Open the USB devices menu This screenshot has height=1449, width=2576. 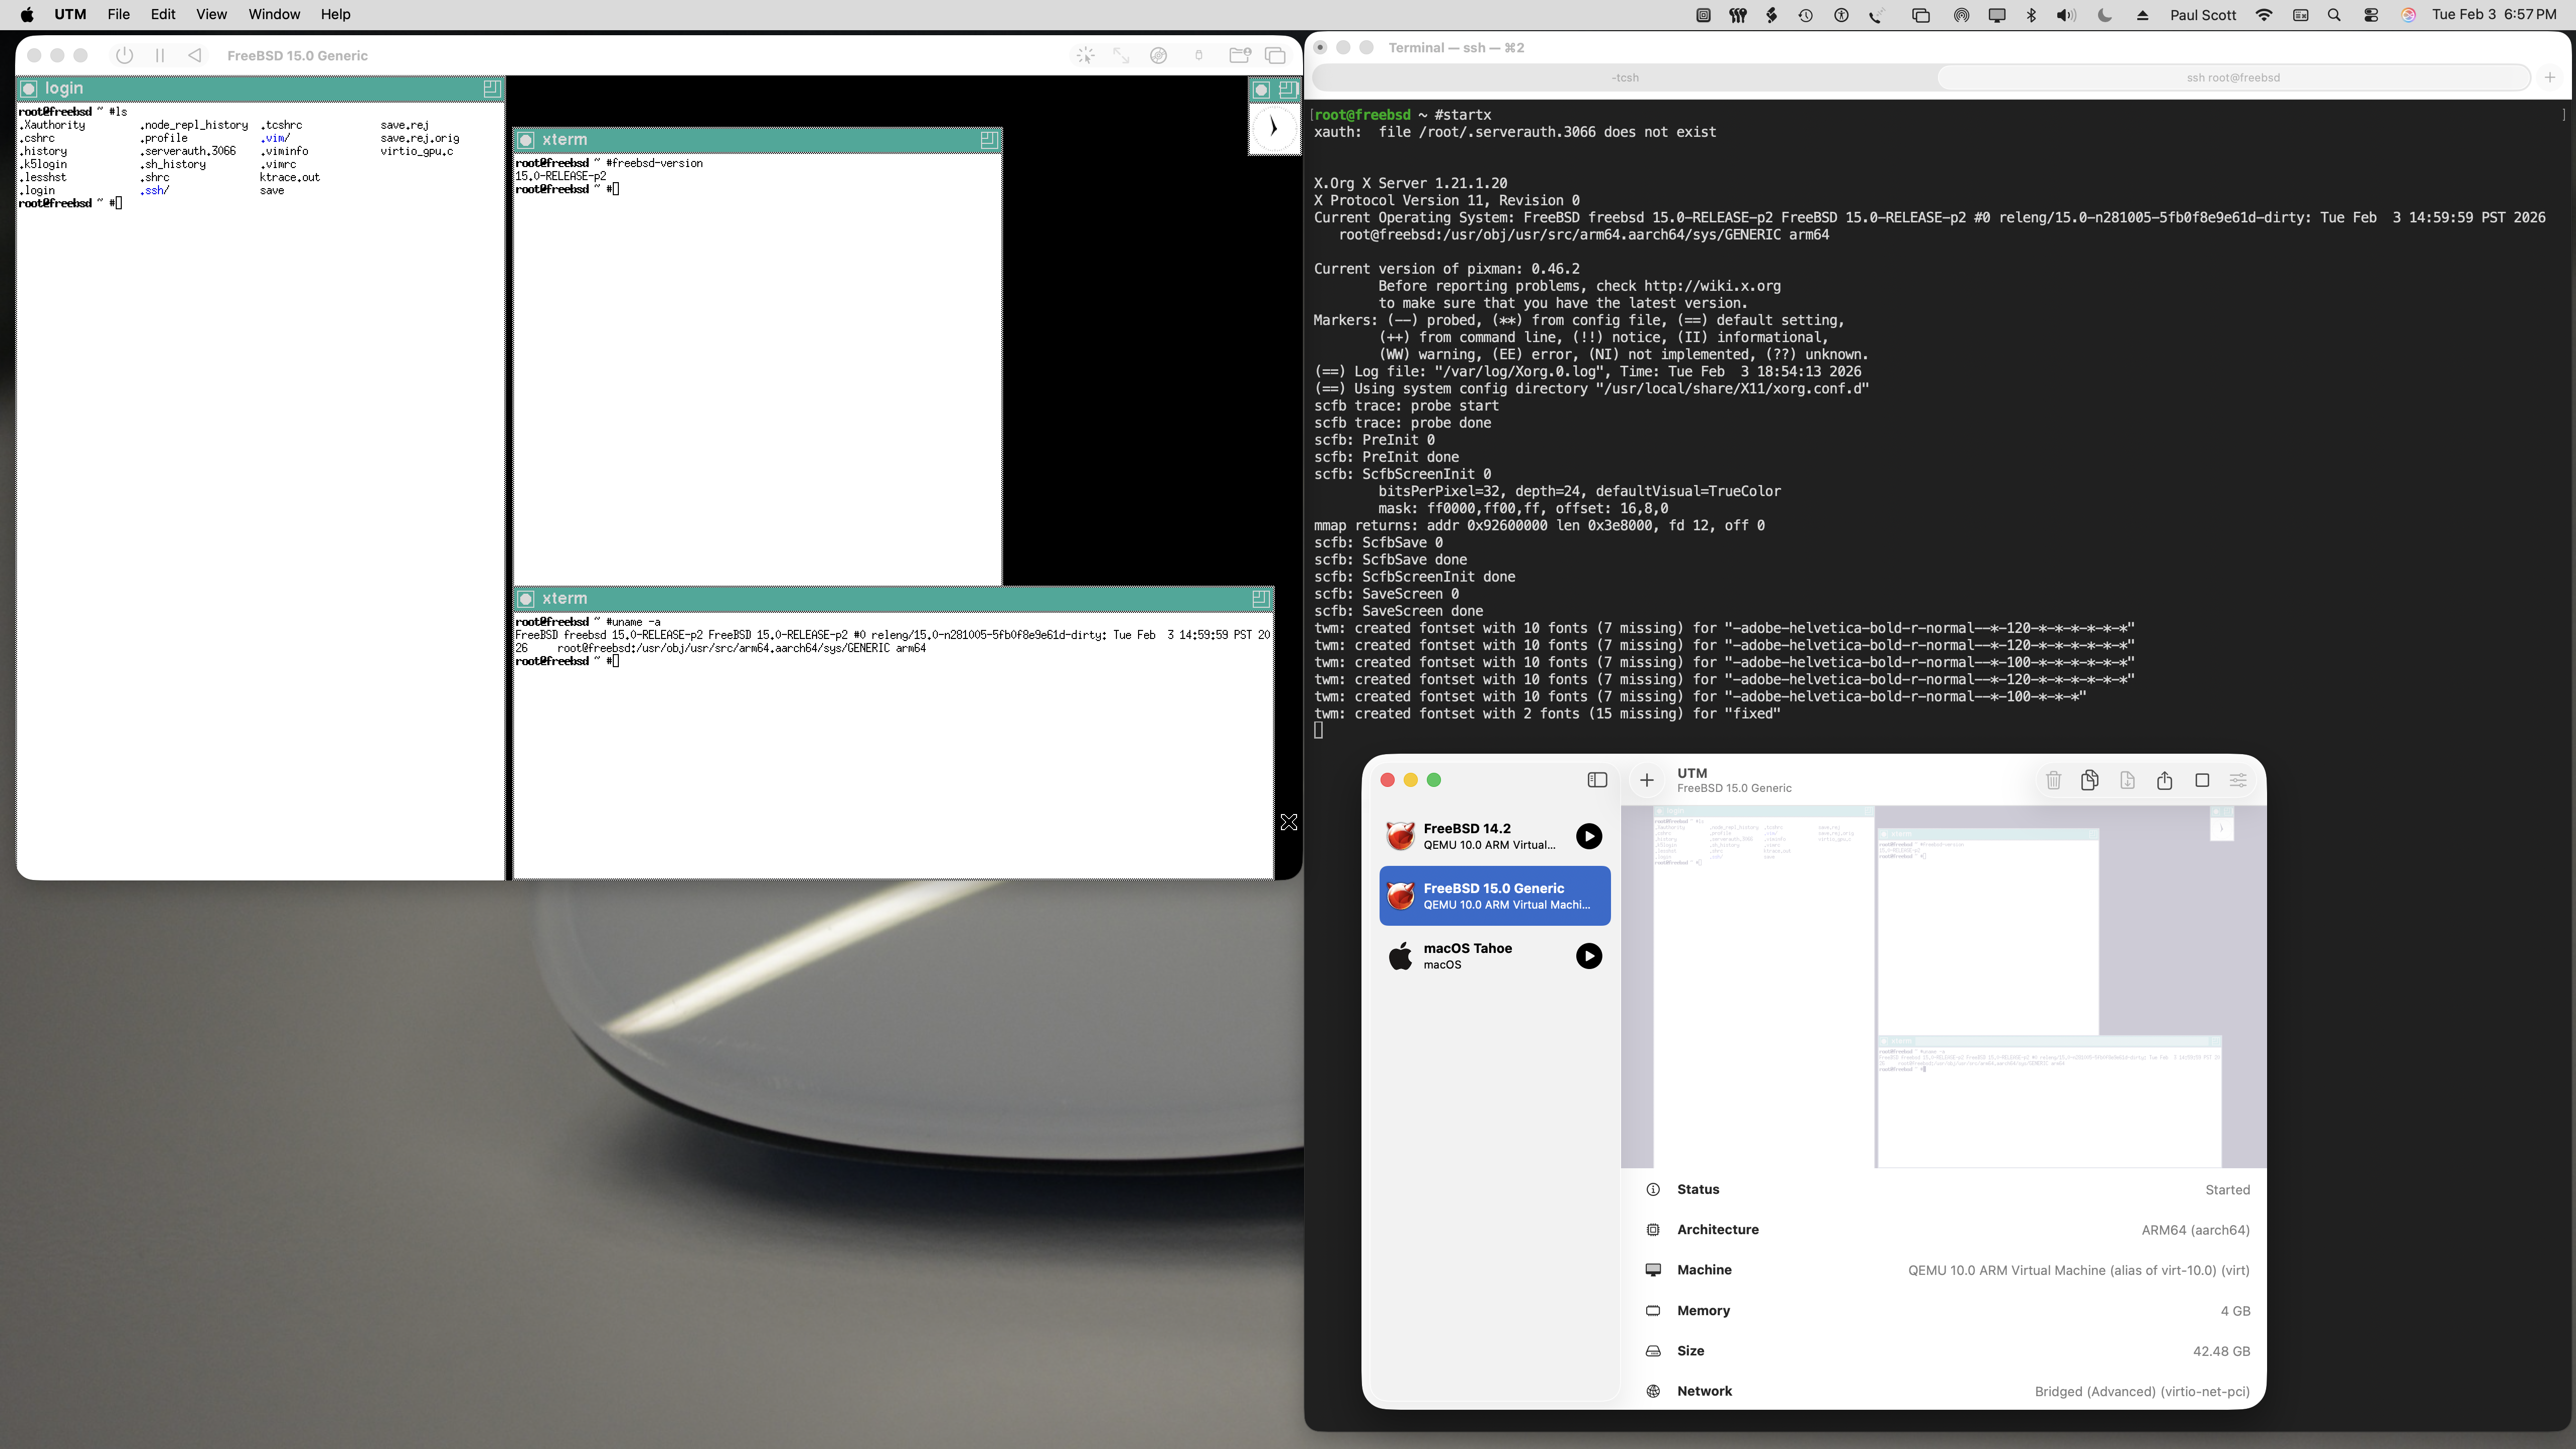coord(1199,56)
